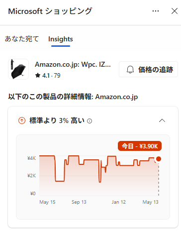Click the Jan 12 date label on chart
Viewport: 181px width, 248px height.
[x=118, y=202]
